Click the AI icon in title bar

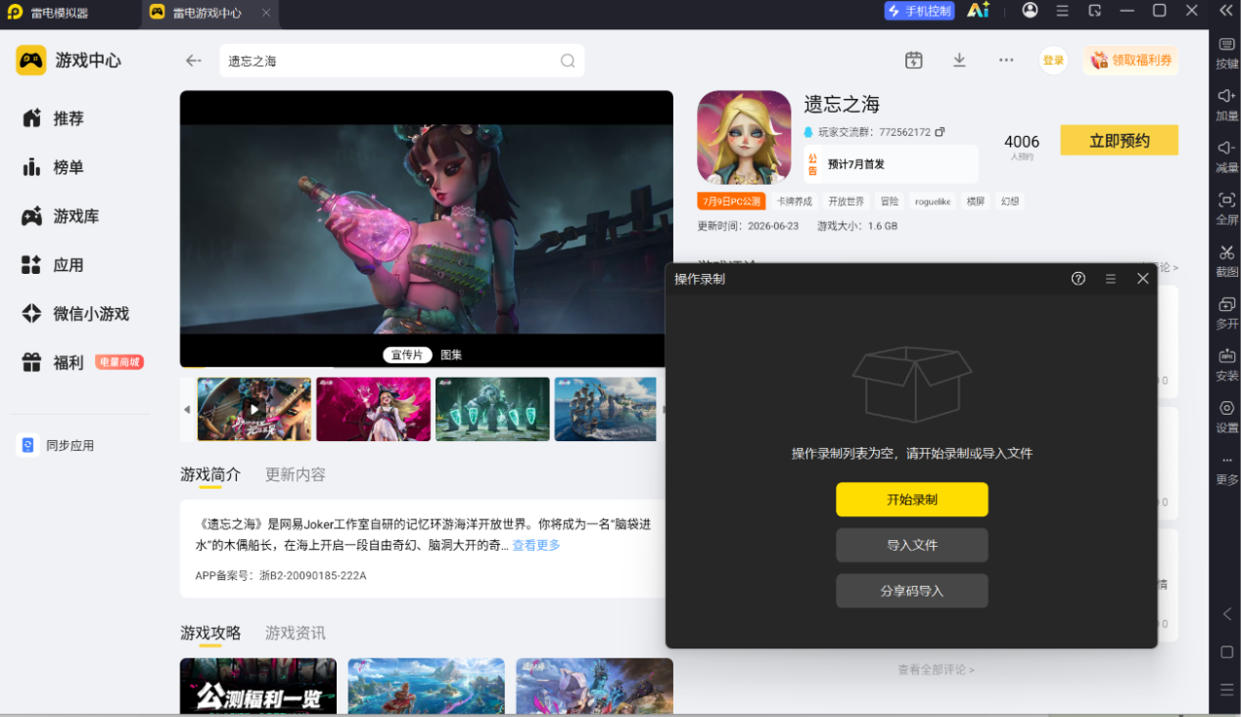click(978, 11)
